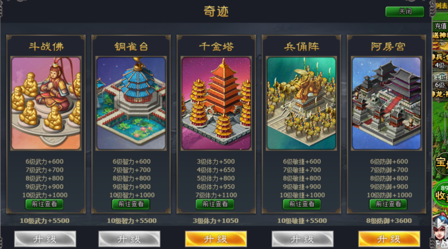
Task: Click the hero avatar icon at bottom right
Action: click(440, 231)
